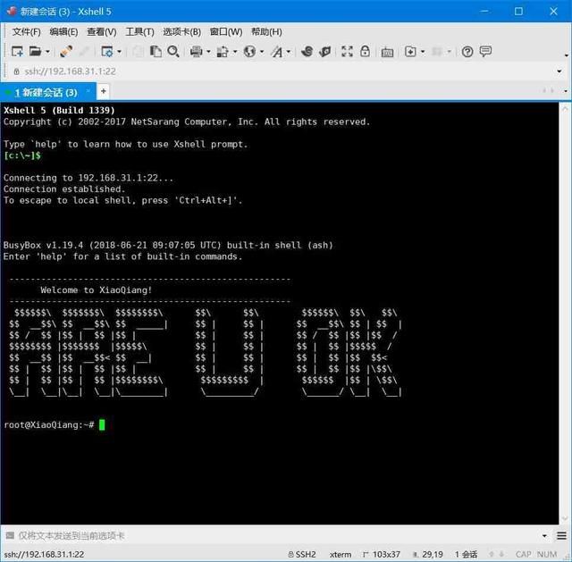Expand the Font icon dropdown arrow
Screen dimensions: 572x562
pos(288,52)
